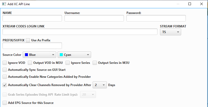This screenshot has height=107, width=208.
Task: Click the Prefix/Suffix text field
Action: (32, 45)
